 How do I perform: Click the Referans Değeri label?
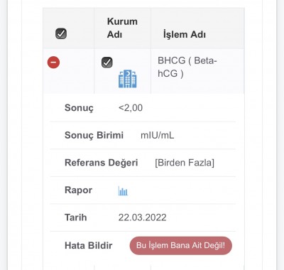102,163
